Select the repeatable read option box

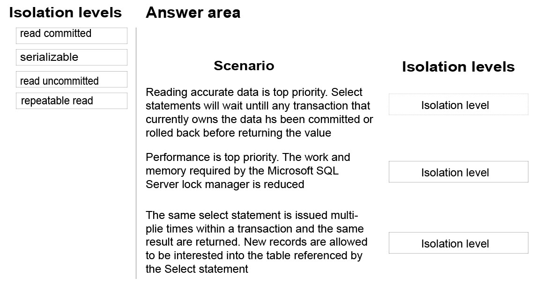click(72, 101)
